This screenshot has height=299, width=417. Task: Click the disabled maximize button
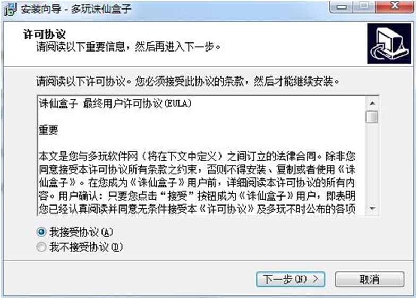click(364, 7)
